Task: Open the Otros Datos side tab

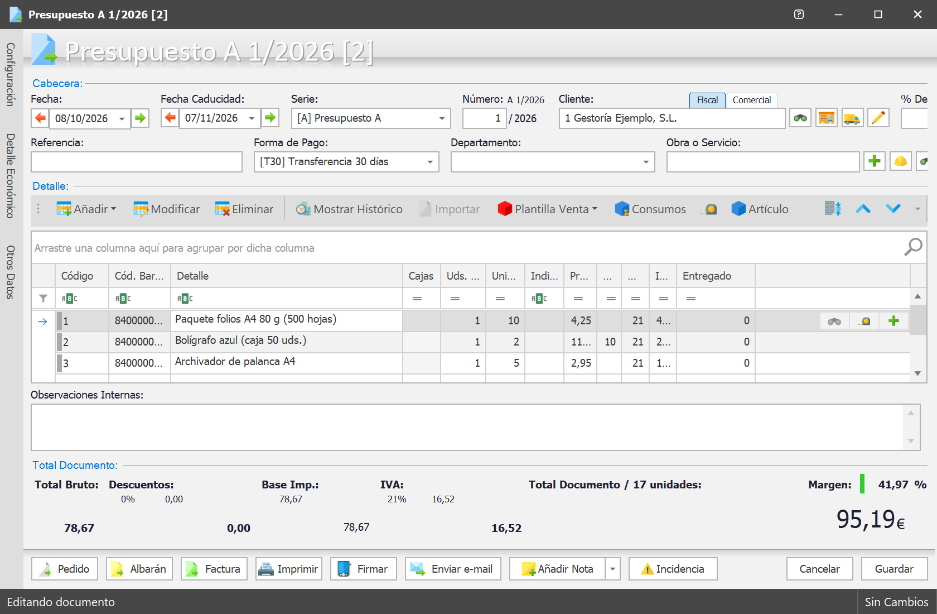Action: [x=10, y=272]
